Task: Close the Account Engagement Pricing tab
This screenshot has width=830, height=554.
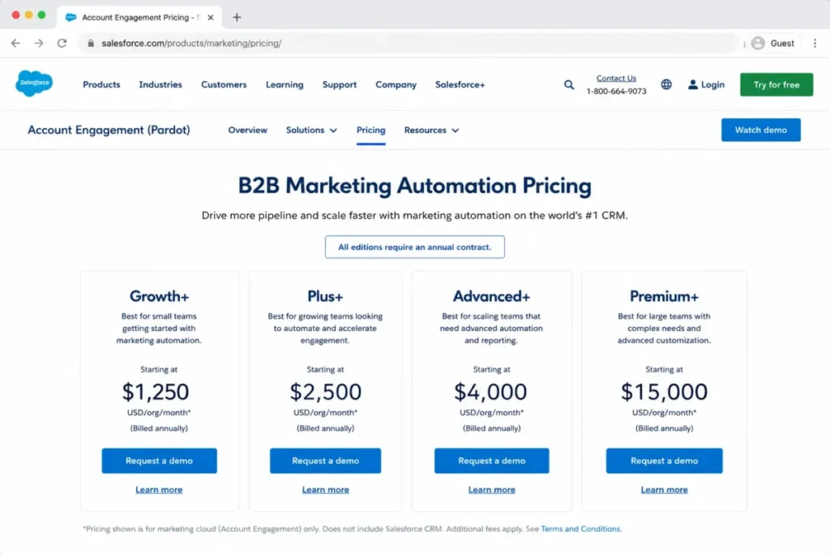Action: [211, 18]
